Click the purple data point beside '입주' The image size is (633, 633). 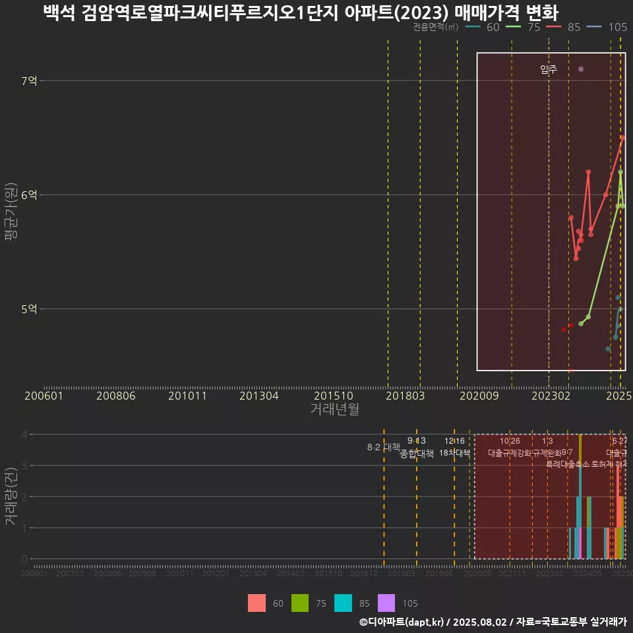[581, 69]
